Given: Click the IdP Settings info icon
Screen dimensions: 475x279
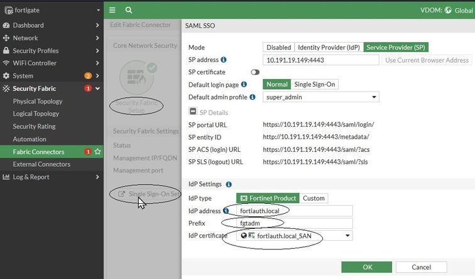Looking at the screenshot, I should [229, 184].
